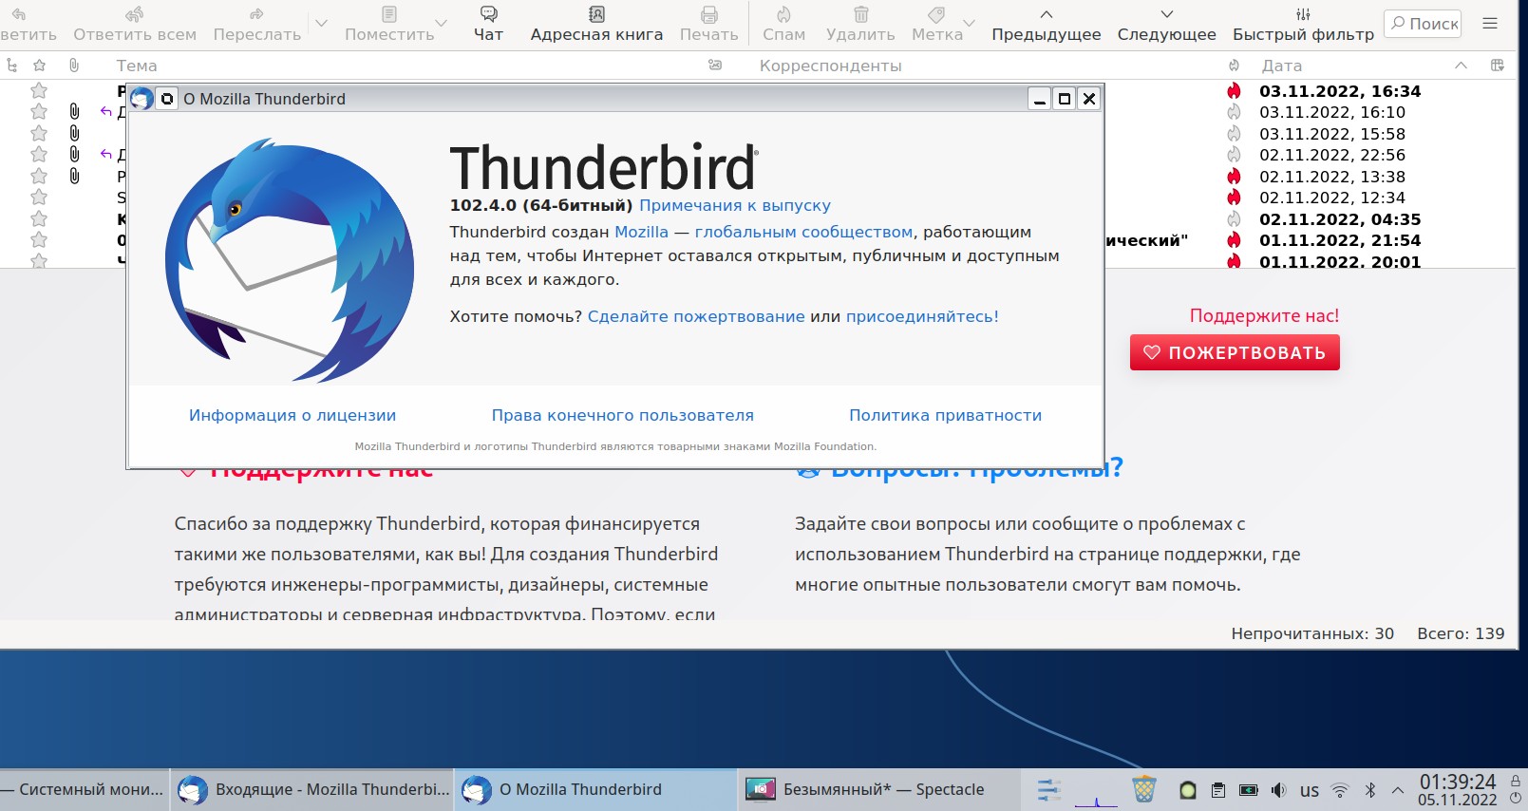Open the trash bin in the taskbar
The height and width of the screenshot is (811, 1528).
(1144, 789)
